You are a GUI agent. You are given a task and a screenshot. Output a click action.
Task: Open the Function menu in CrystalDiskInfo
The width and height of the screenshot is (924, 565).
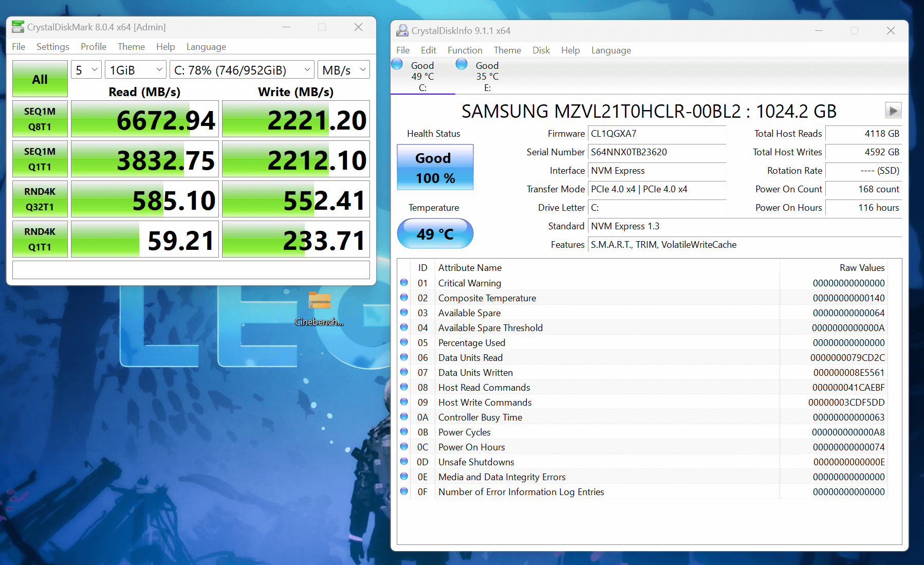tap(465, 50)
